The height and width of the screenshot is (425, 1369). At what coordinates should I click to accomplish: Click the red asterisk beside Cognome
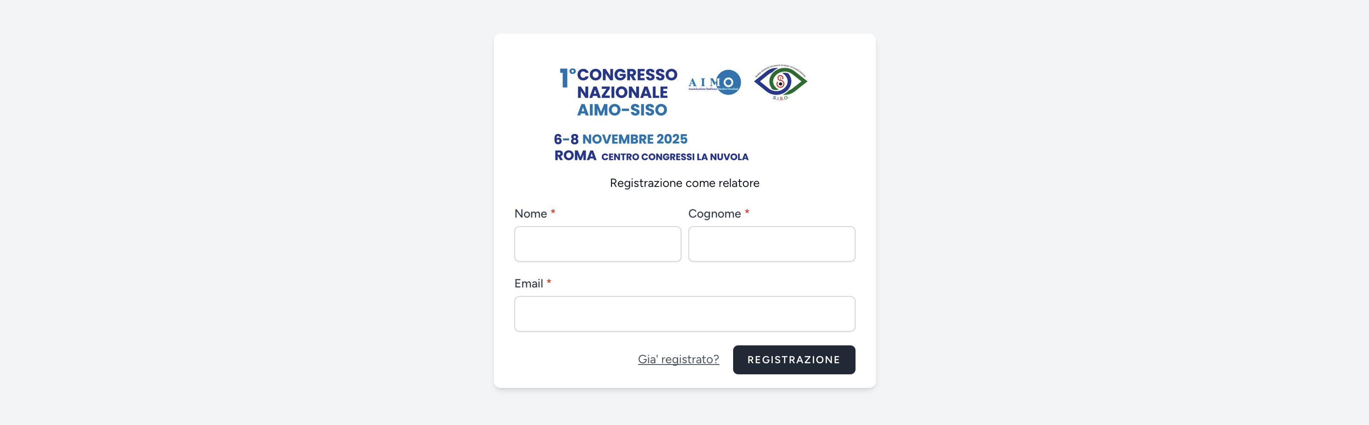(x=747, y=212)
